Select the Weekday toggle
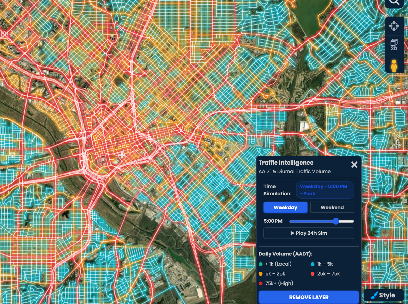The width and height of the screenshot is (408, 304). point(286,207)
